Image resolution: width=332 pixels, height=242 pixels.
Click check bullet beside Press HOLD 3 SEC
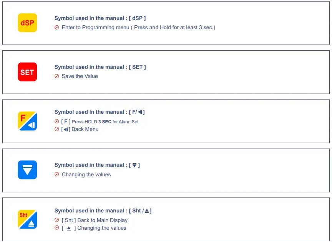click(57, 121)
